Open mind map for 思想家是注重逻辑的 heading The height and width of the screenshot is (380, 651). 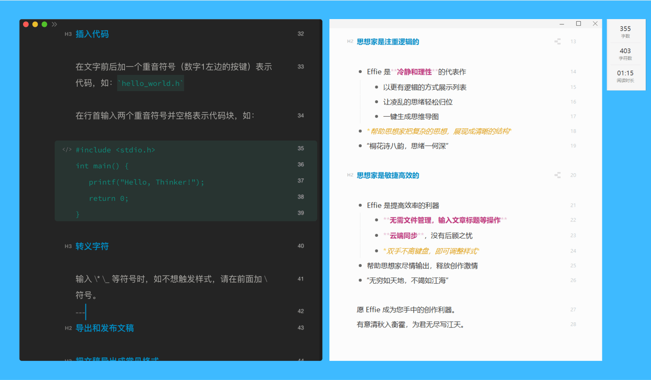[558, 42]
